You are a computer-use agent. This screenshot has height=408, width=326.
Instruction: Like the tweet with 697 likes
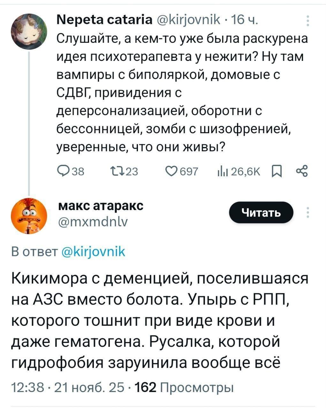coord(173,171)
